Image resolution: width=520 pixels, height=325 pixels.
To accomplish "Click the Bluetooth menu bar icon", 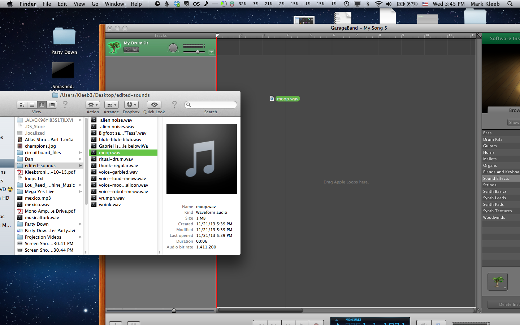I will pyautogui.click(x=368, y=4).
